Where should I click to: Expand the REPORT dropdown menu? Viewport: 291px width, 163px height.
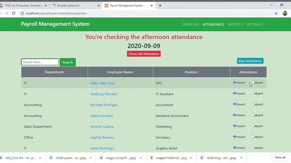235,24
